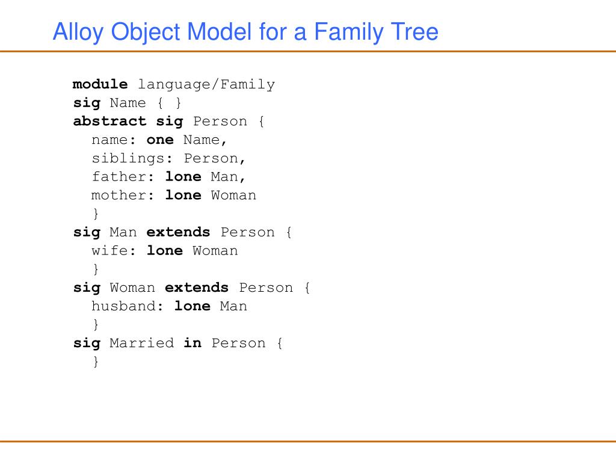Screen dimensions: 616x462
Task: Click the bold 'one' keyword
Action: 160,140
